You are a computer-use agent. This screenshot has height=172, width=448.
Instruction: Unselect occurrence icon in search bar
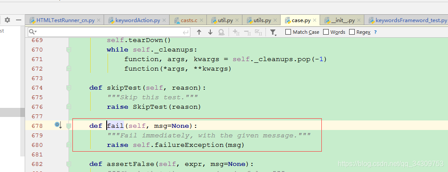click(247, 32)
